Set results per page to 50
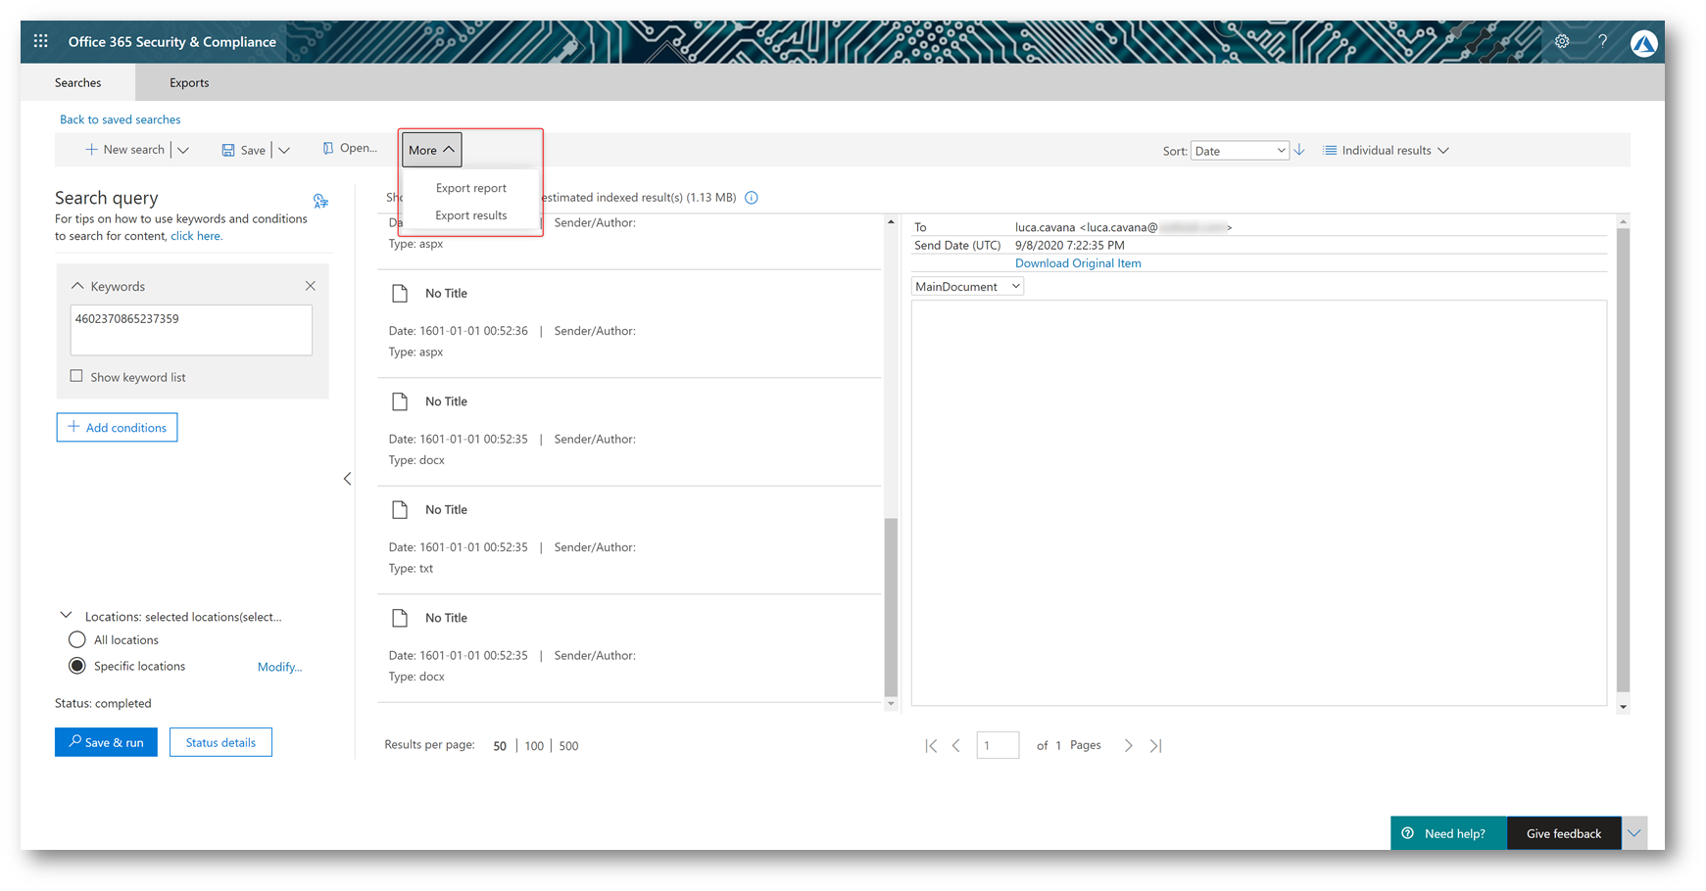Viewport: 1706px width, 891px height. point(500,746)
